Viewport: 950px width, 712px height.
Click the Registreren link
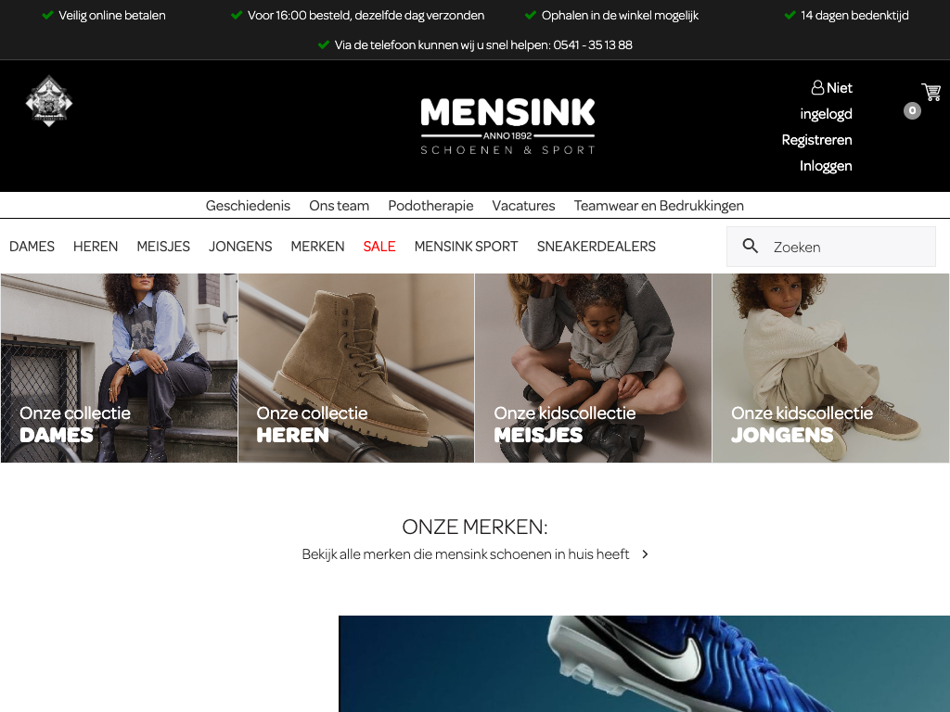coord(816,140)
